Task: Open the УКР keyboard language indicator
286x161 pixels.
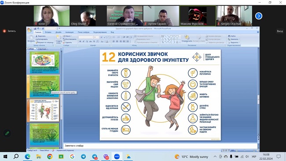Action: [254, 157]
